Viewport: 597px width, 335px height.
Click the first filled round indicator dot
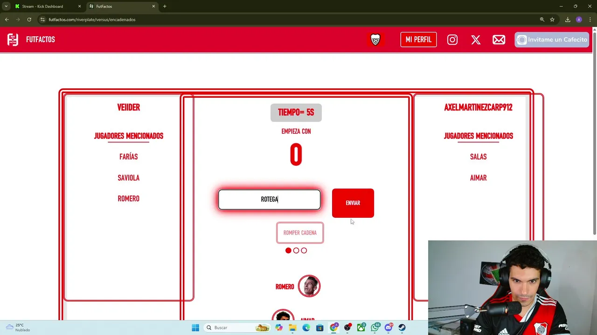click(x=288, y=250)
